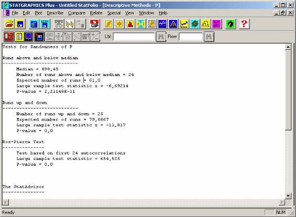Open the Describe menu
The width and height of the screenshot is (296, 217).
(x=55, y=13)
